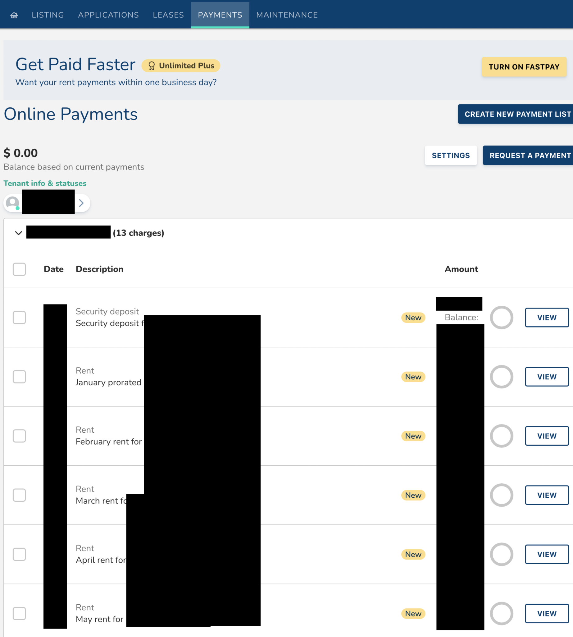The width and height of the screenshot is (573, 637).
Task: Click the Request a Payment button
Action: click(530, 156)
